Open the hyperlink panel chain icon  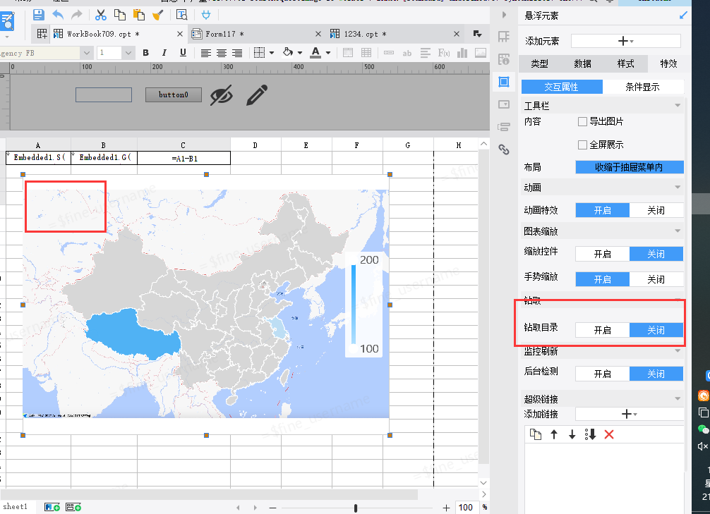coord(503,149)
